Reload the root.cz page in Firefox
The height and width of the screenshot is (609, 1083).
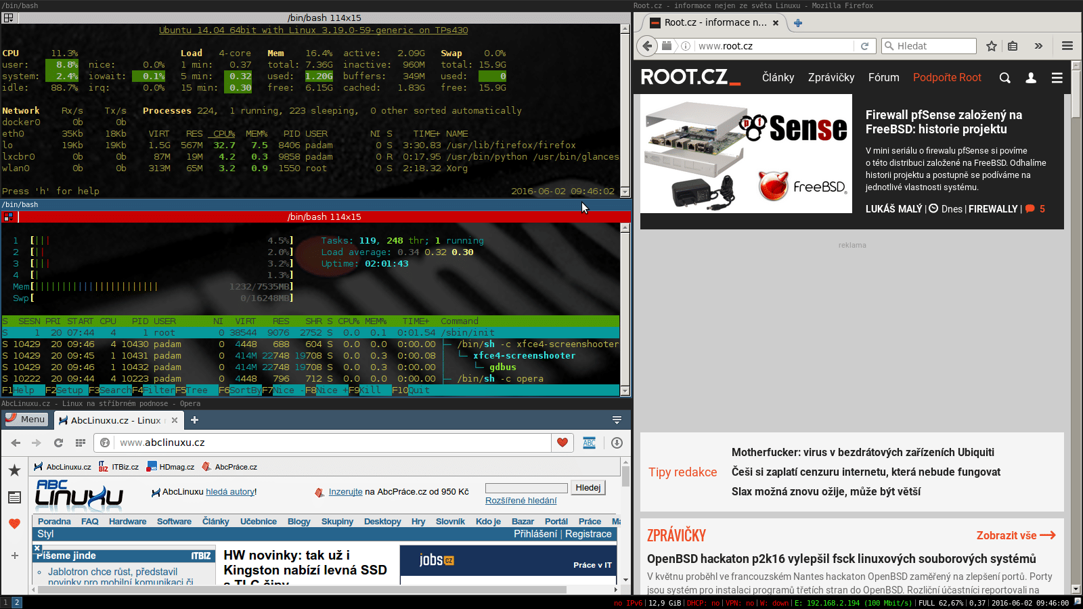pyautogui.click(x=864, y=46)
